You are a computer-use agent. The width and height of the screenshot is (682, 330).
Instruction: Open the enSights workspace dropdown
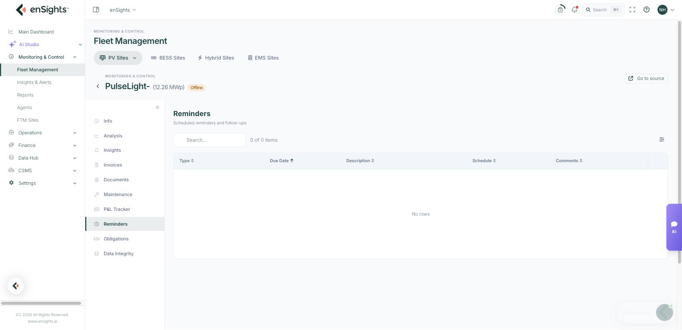point(123,10)
